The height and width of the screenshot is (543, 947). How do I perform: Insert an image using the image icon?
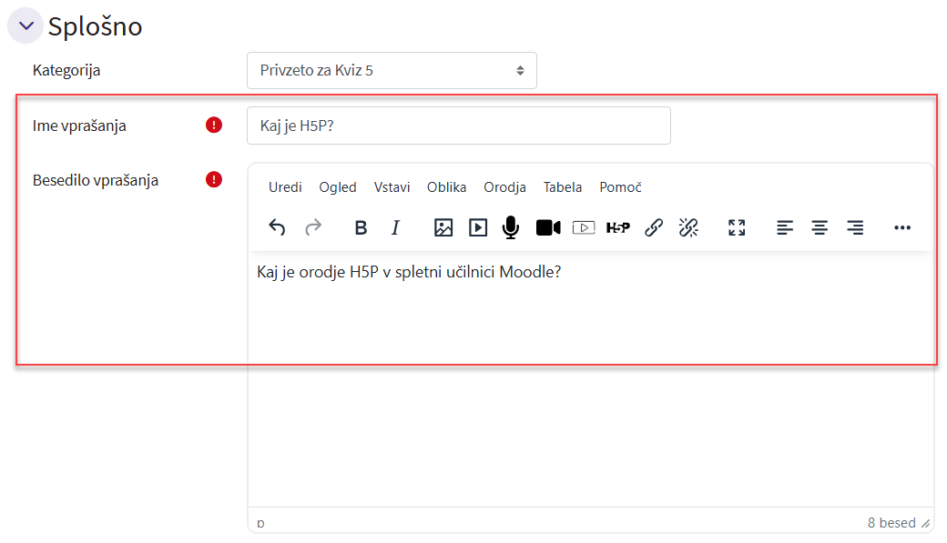[x=443, y=227]
